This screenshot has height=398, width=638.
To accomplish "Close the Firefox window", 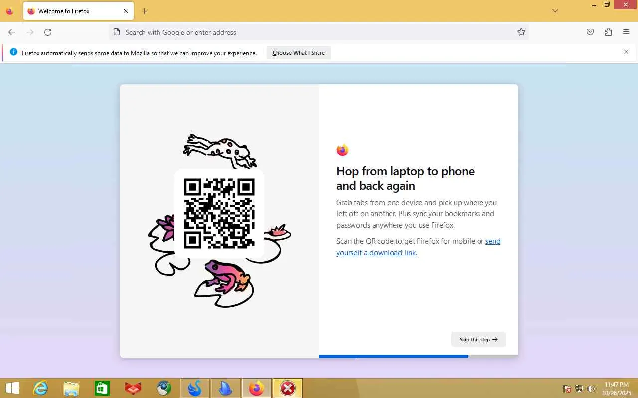I will point(626,5).
